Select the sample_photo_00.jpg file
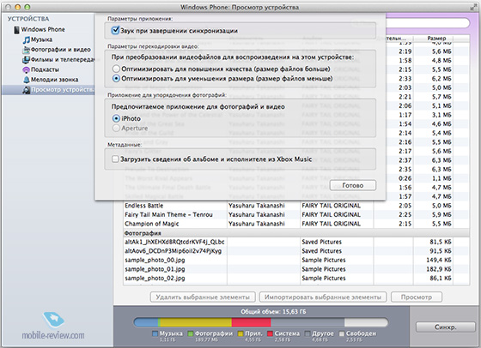This screenshot has height=348, width=481. (296, 261)
